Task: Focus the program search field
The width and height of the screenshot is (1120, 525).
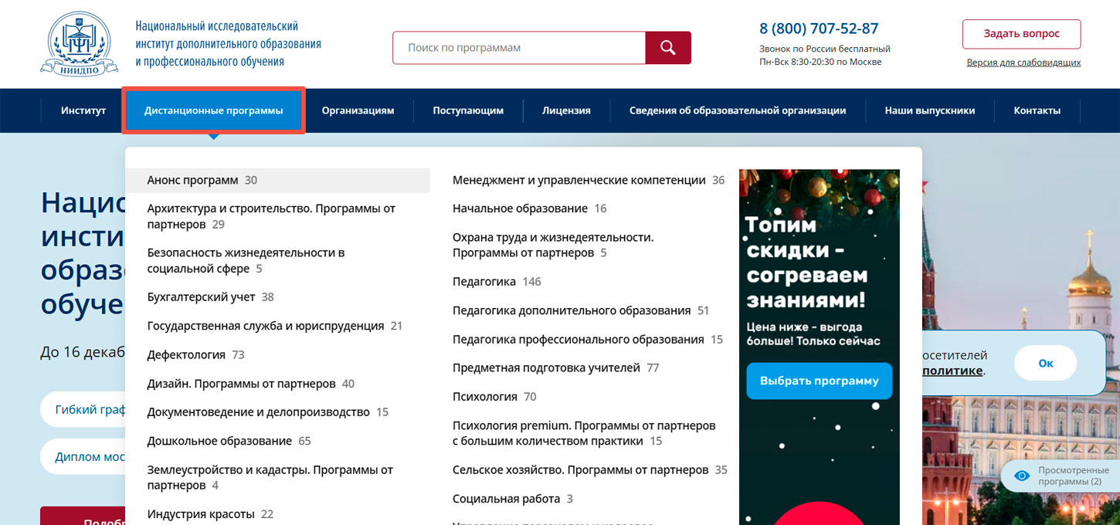Action: 519,48
